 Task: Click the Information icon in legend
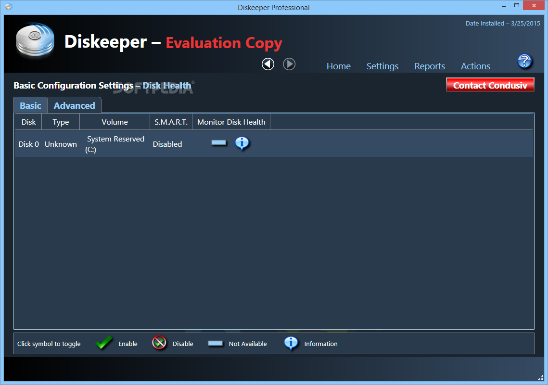point(291,344)
